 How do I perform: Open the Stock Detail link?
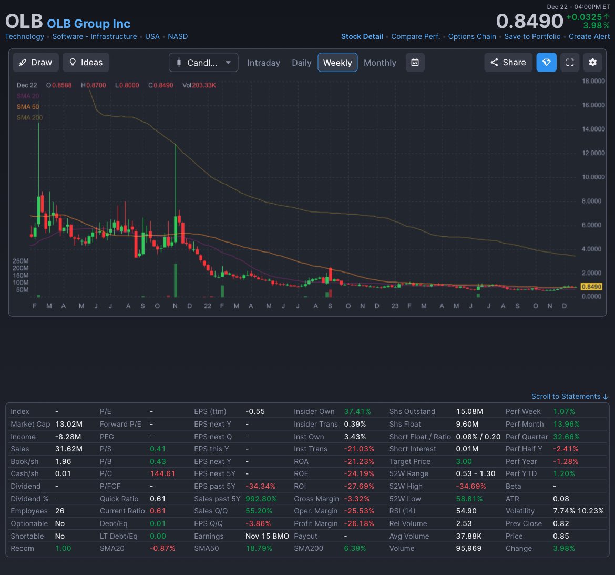(362, 36)
